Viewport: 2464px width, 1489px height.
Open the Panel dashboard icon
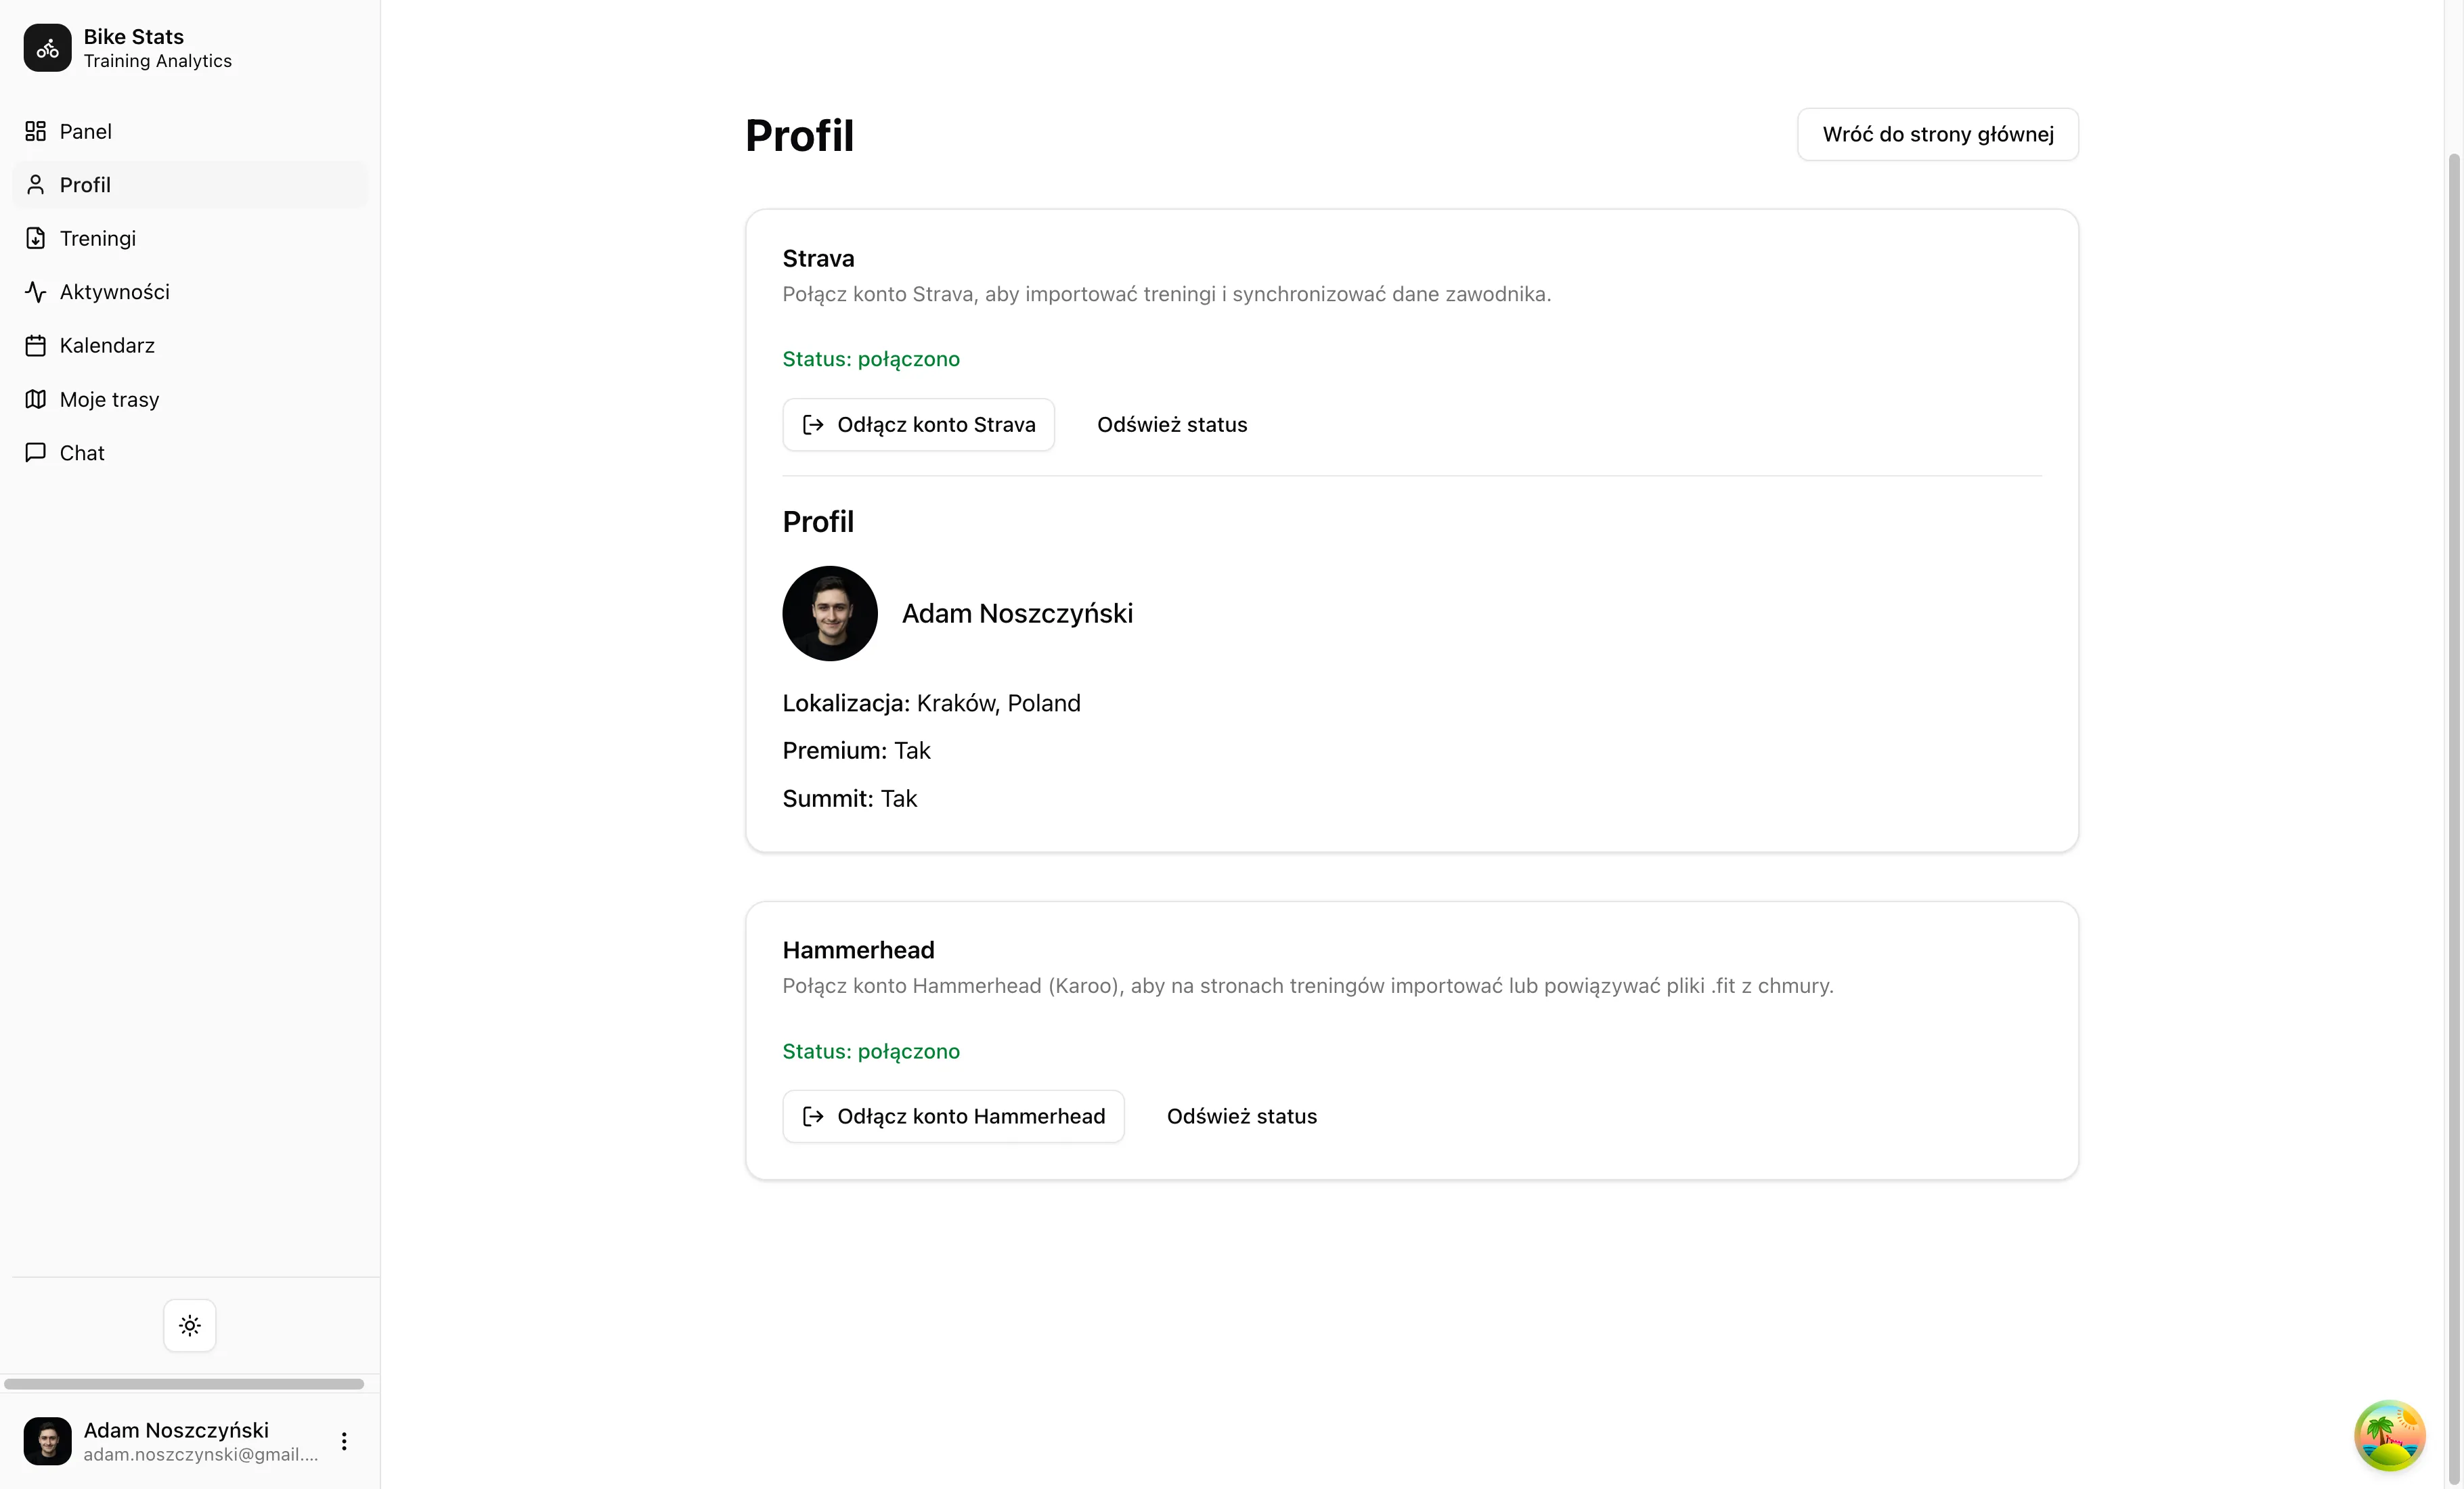36,131
